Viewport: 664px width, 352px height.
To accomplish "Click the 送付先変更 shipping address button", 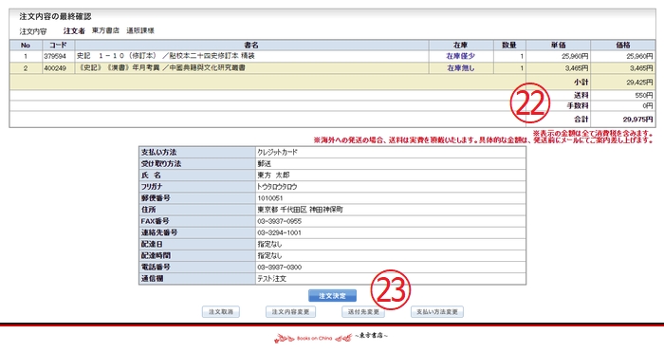I will 363,312.
